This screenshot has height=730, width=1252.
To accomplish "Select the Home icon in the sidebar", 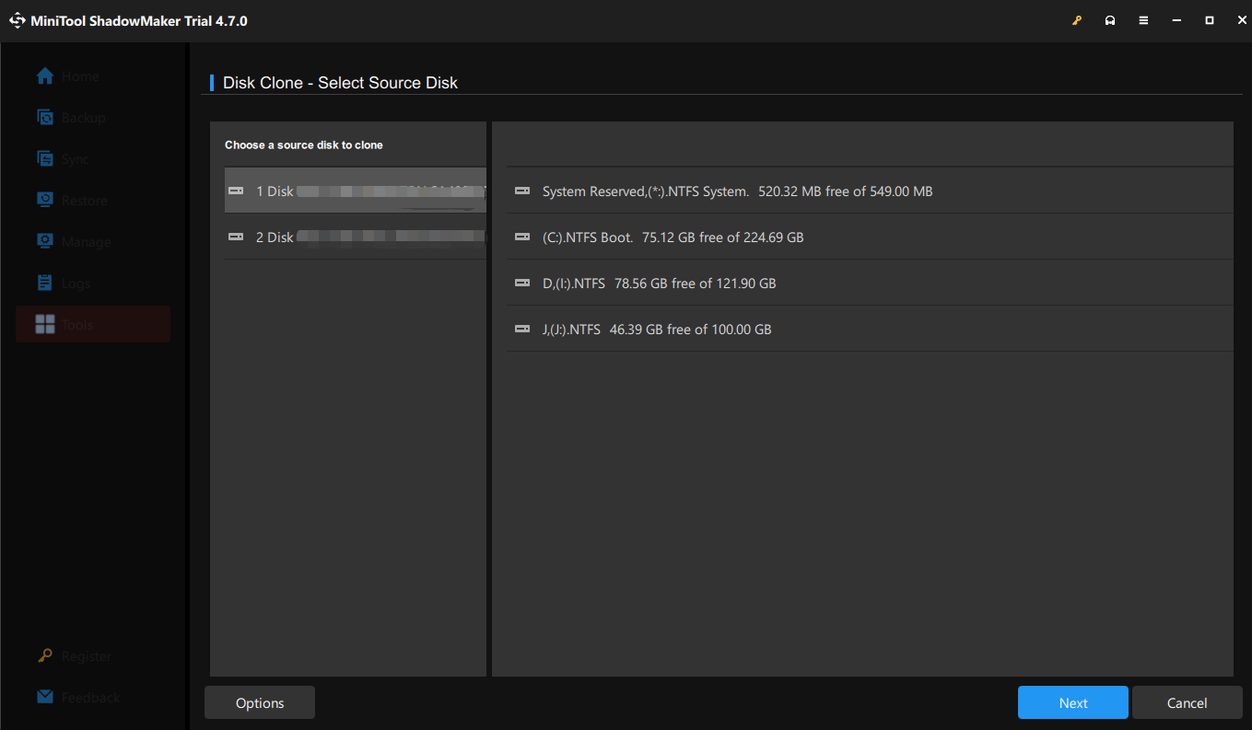I will (x=44, y=75).
